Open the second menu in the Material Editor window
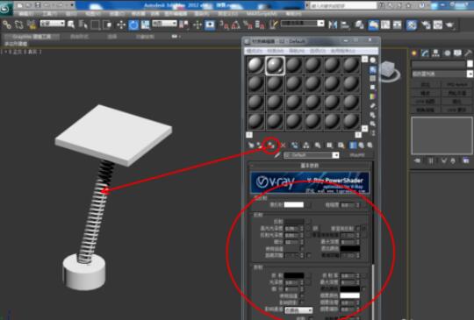 coord(275,51)
